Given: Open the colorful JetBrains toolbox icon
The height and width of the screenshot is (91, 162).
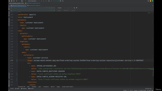Looking at the screenshot, I should click(x=153, y=1).
